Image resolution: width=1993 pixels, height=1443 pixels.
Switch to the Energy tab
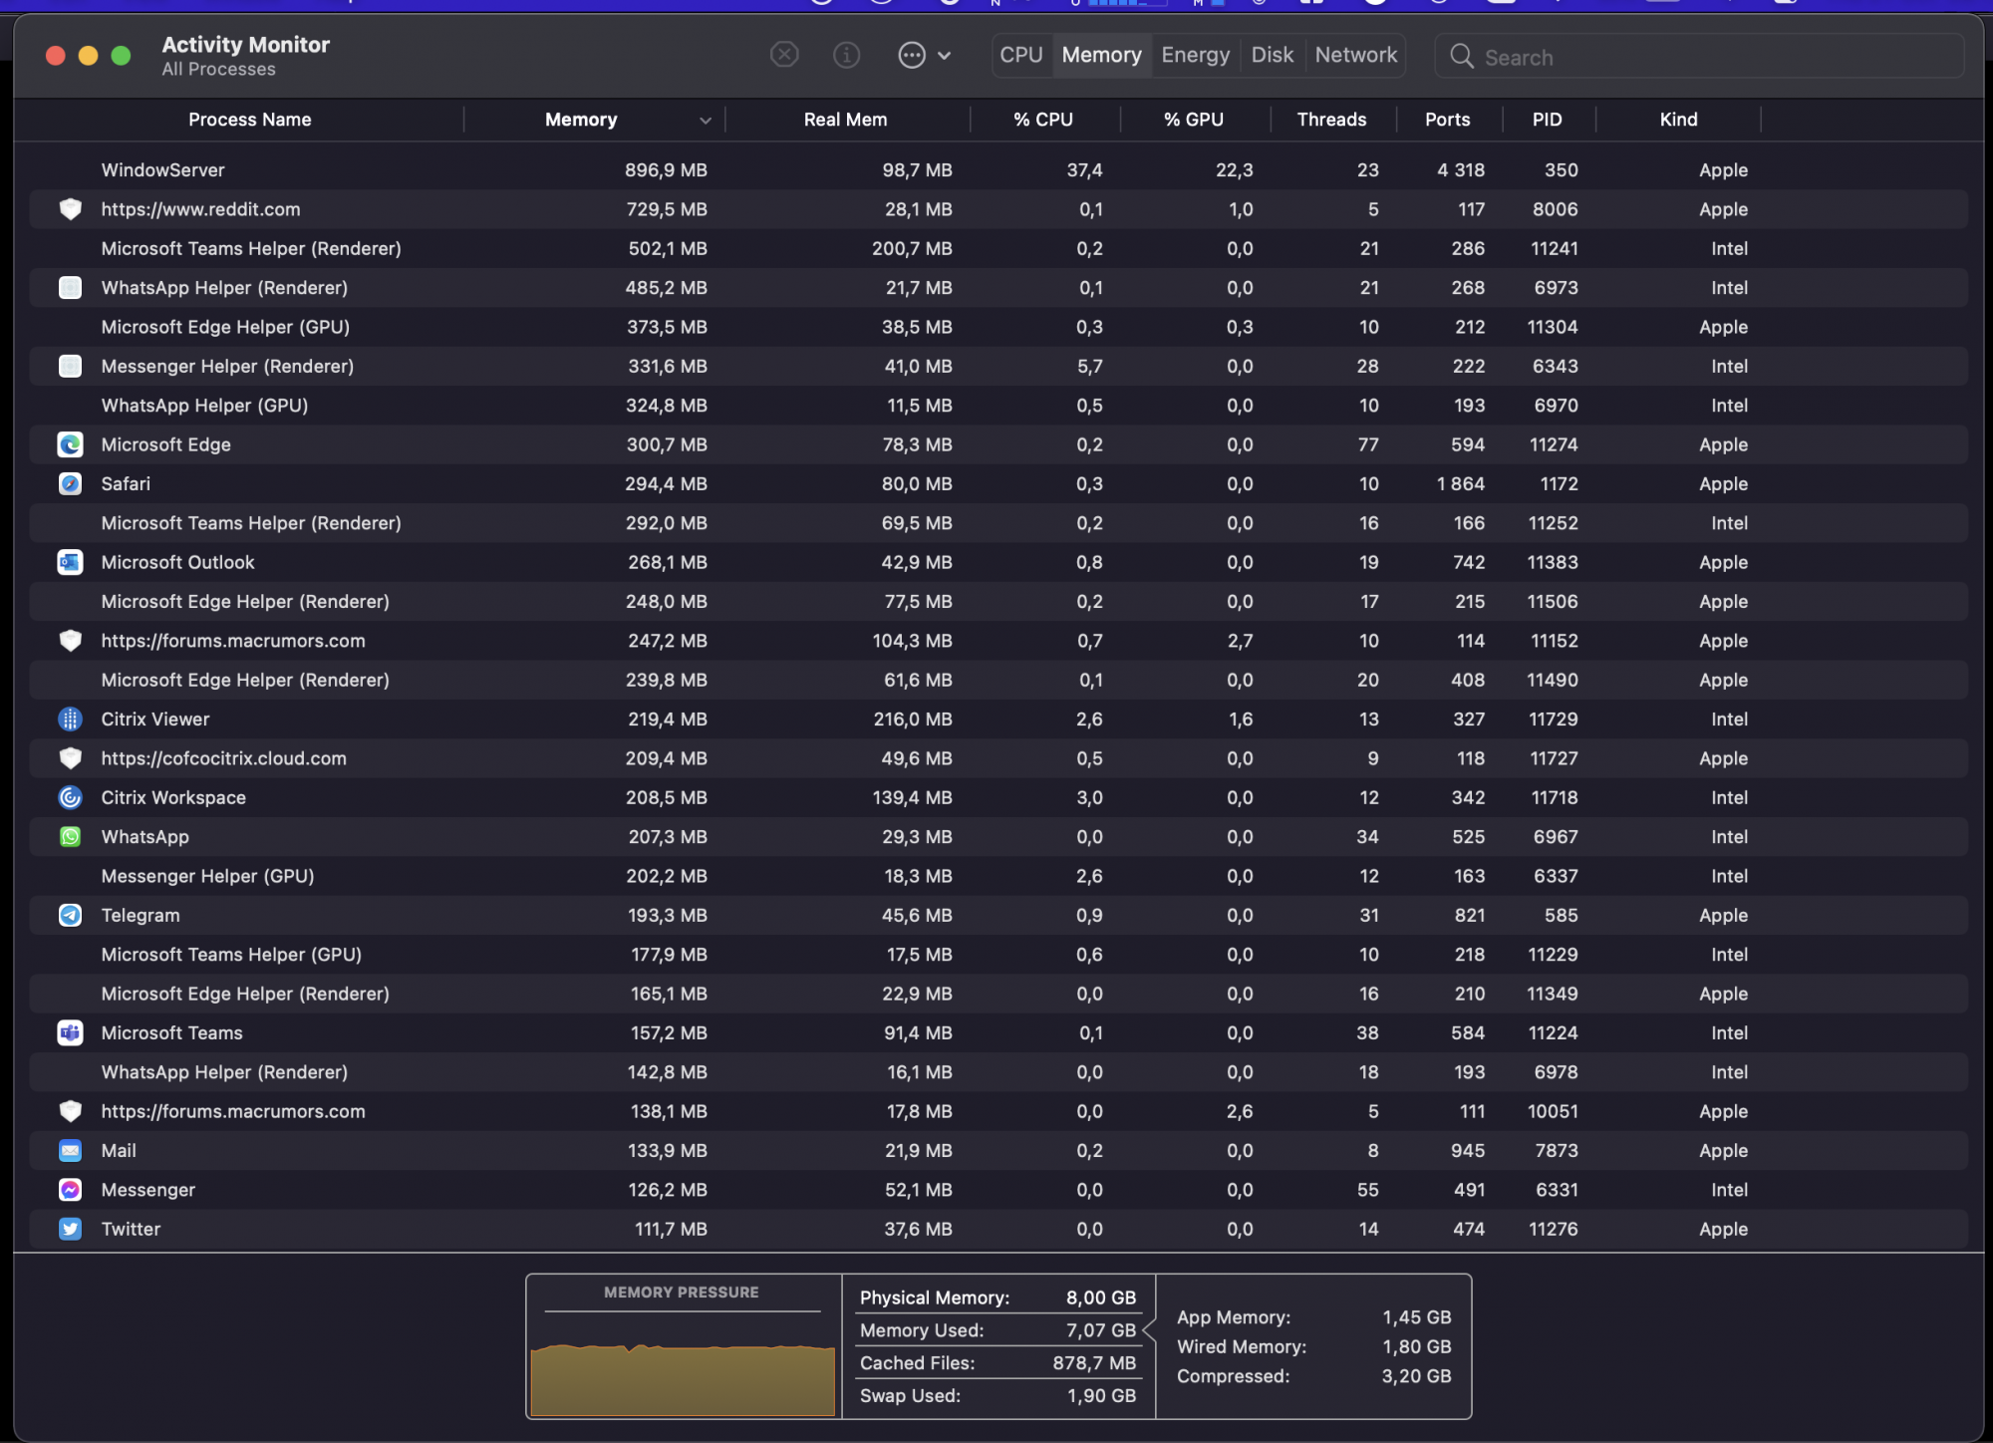click(x=1195, y=55)
